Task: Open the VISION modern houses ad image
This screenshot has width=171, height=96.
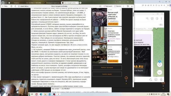Action: (100, 54)
